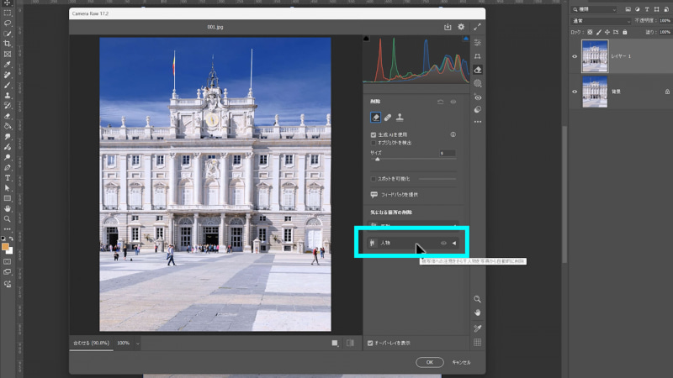Click the 合わせる (90.8%) zoom fit option
Screen dimensions: 673x378
91,343
